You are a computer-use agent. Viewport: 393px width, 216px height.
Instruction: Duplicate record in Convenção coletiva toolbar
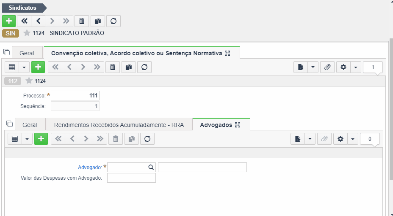[129, 67]
